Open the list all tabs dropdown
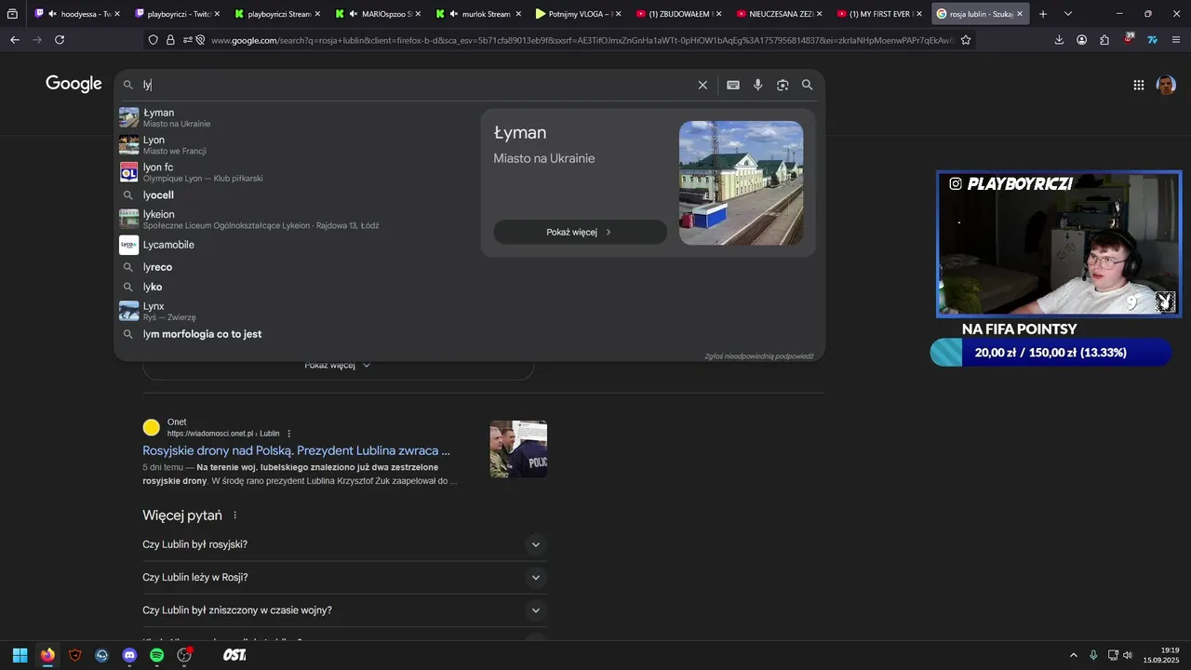 [x=1067, y=14]
